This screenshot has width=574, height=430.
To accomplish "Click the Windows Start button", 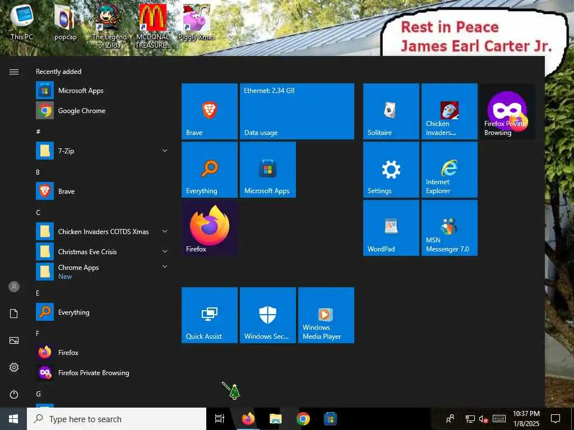I will click(13, 419).
